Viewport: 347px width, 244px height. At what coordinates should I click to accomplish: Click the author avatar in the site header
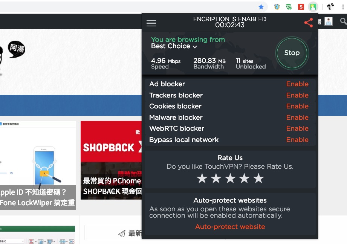point(329,21)
